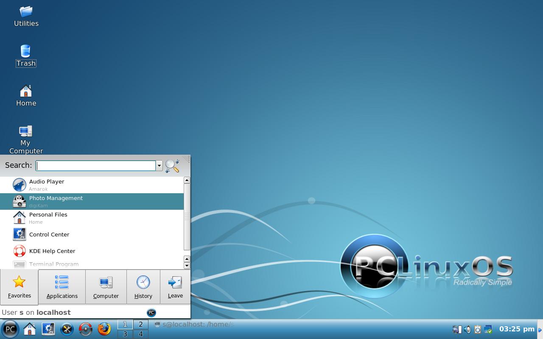Click the network monitor tray icon
Screen dimensions: 543x339
pyautogui.click(x=457, y=329)
